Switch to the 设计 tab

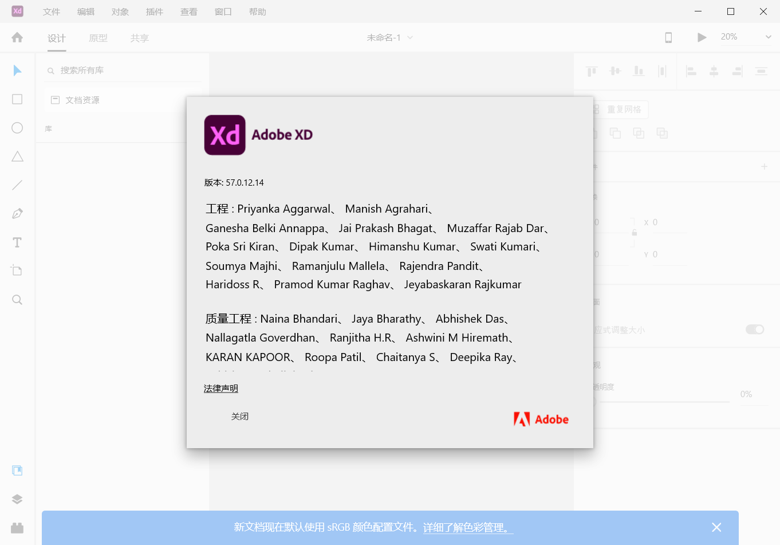57,38
